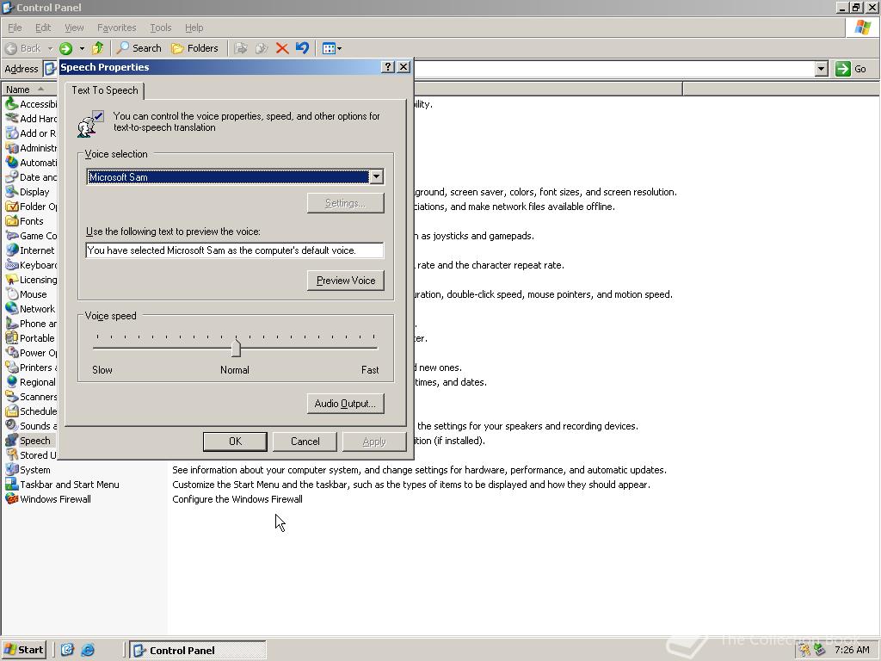The width and height of the screenshot is (881, 661).
Task: Select the Phone and Modem icon
Action: tap(11, 324)
